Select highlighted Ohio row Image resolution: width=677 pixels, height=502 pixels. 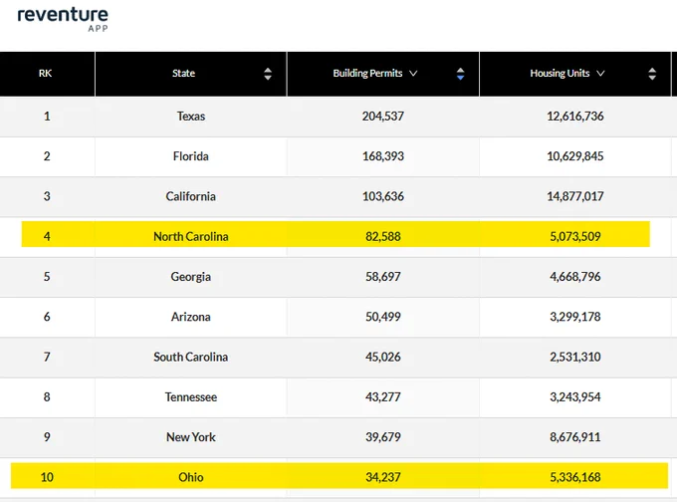pyautogui.click(x=339, y=477)
